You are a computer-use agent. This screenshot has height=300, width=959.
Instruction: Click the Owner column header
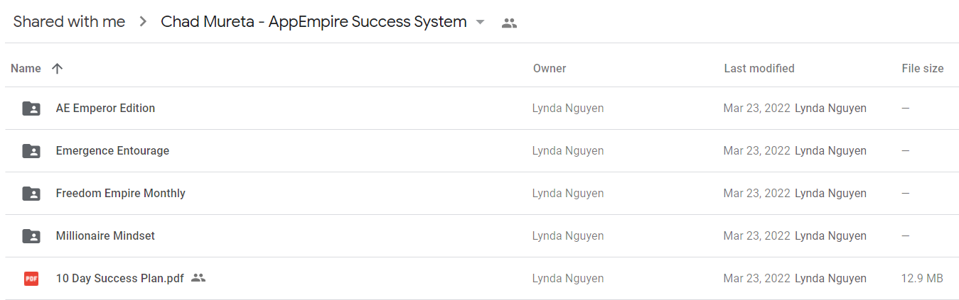(x=550, y=68)
